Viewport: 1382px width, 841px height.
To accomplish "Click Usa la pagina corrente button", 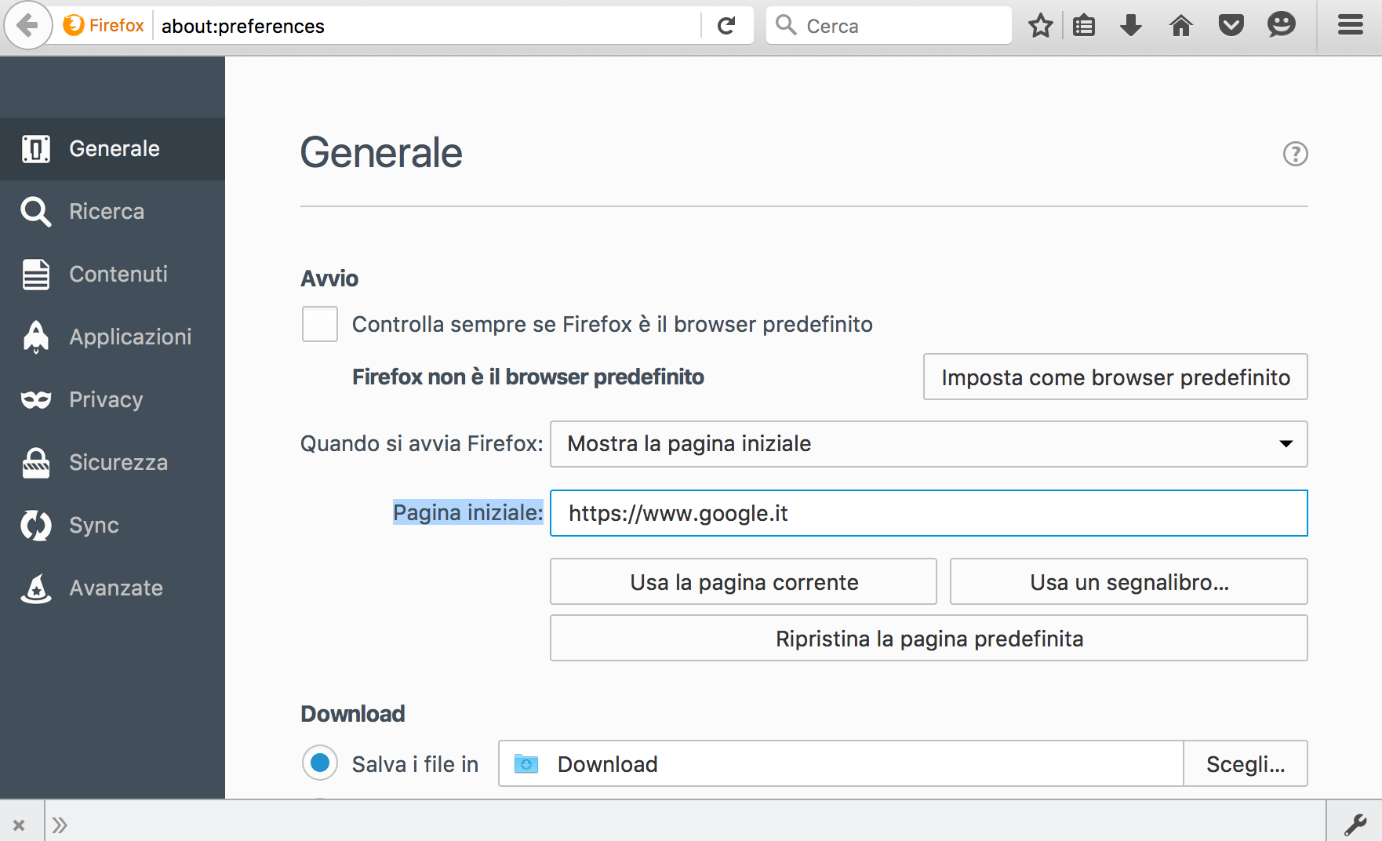I will pos(744,582).
